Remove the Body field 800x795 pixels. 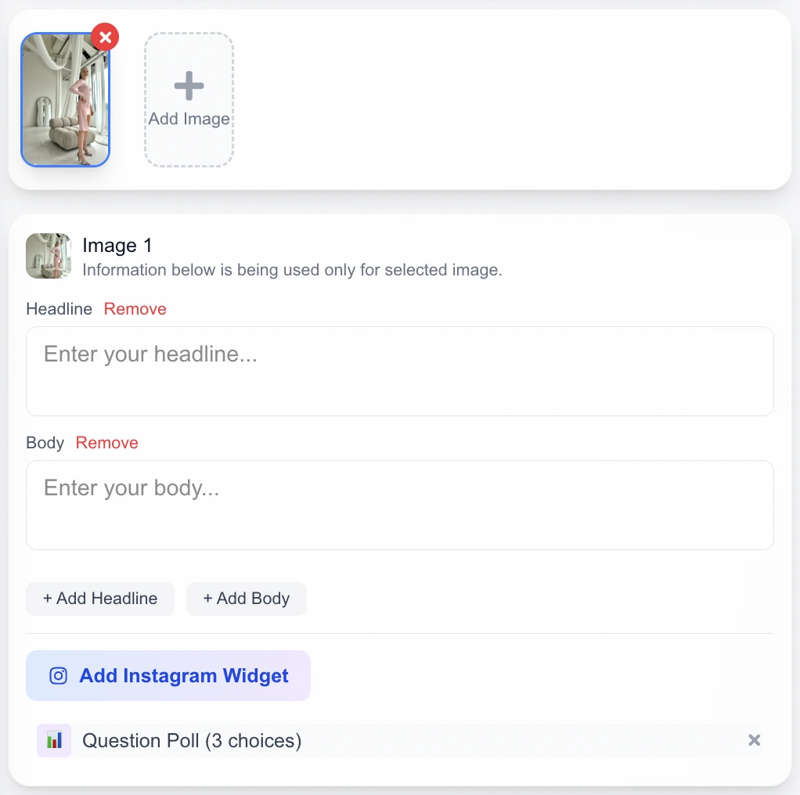pyautogui.click(x=106, y=443)
